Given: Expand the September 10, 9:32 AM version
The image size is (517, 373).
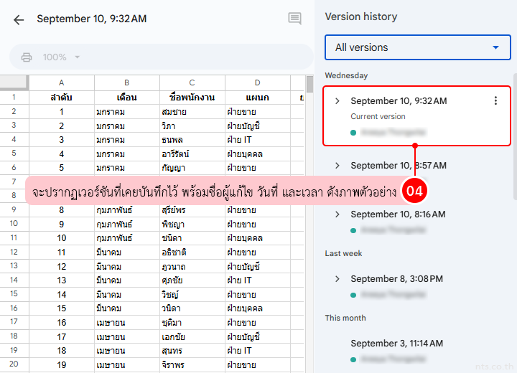Looking at the screenshot, I should point(337,101).
